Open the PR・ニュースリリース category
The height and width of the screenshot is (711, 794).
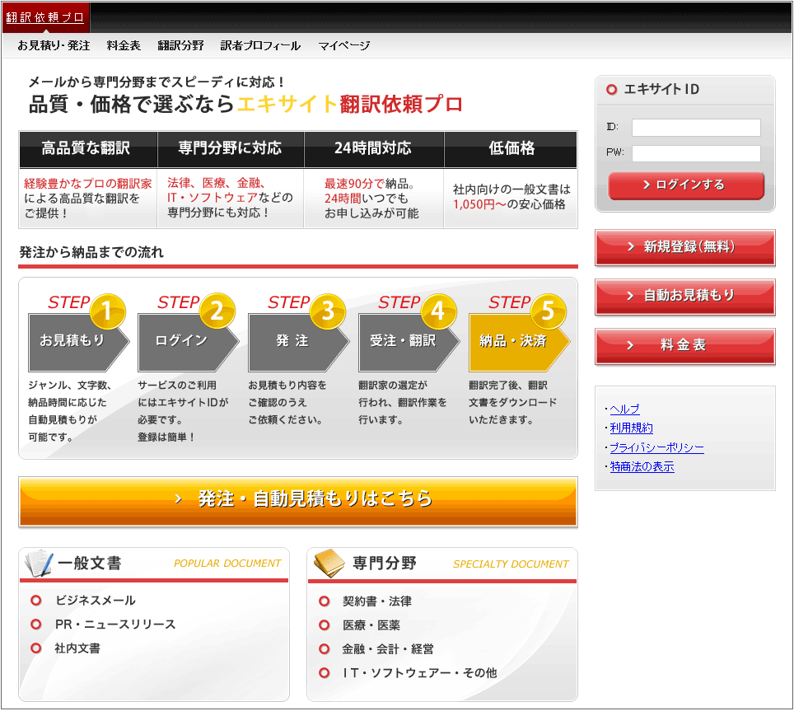115,624
